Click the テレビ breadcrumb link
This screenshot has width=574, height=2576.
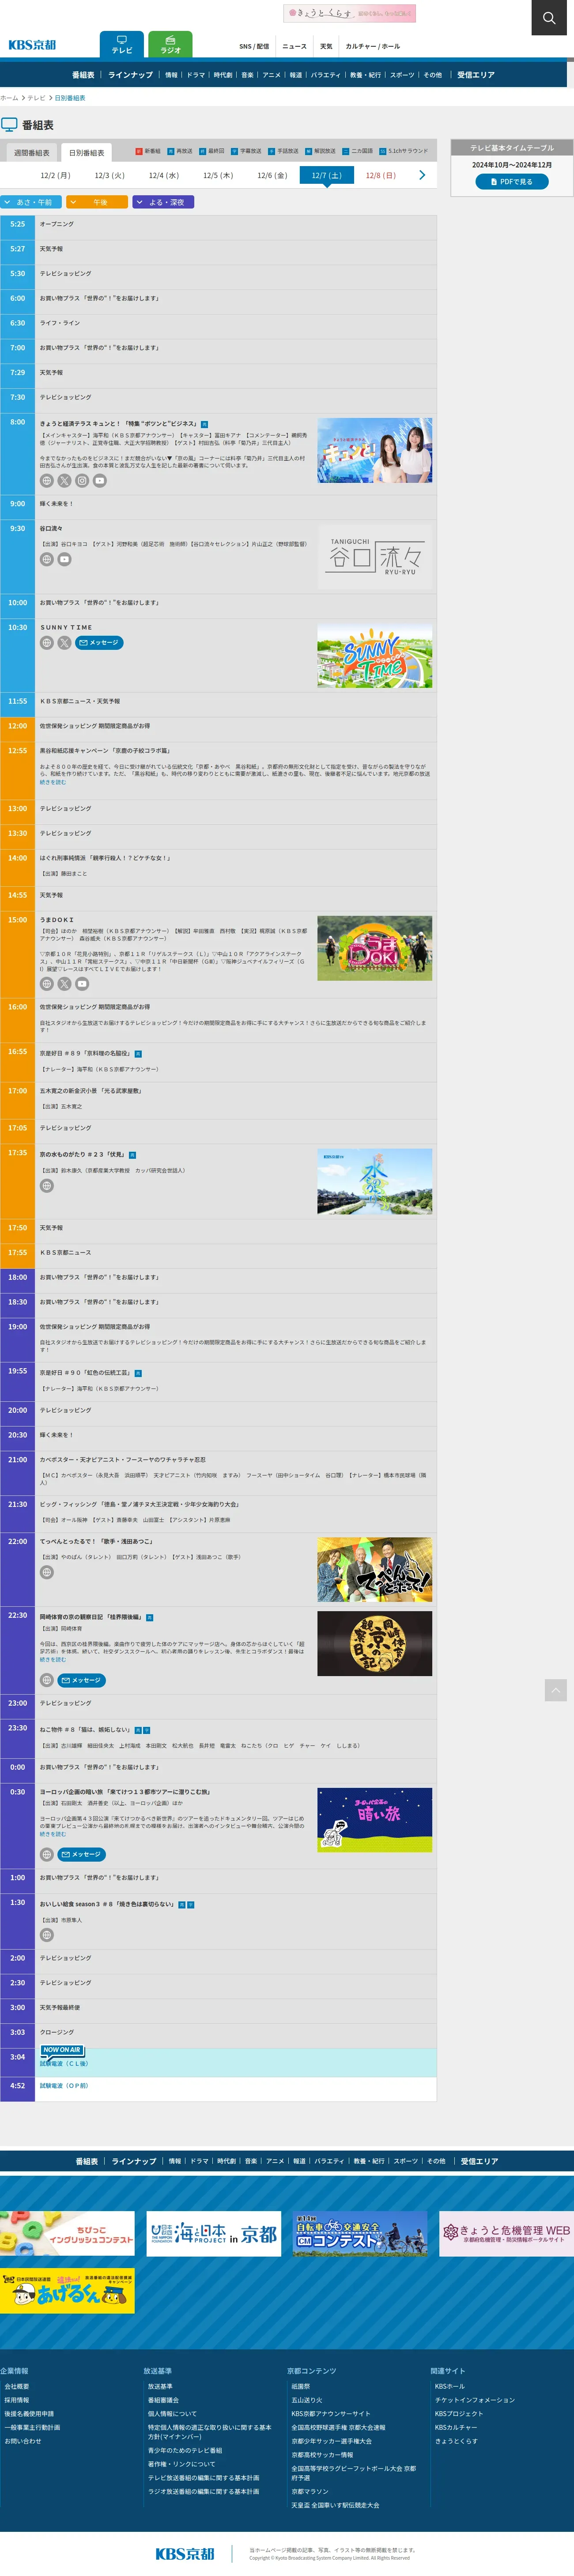pyautogui.click(x=36, y=98)
